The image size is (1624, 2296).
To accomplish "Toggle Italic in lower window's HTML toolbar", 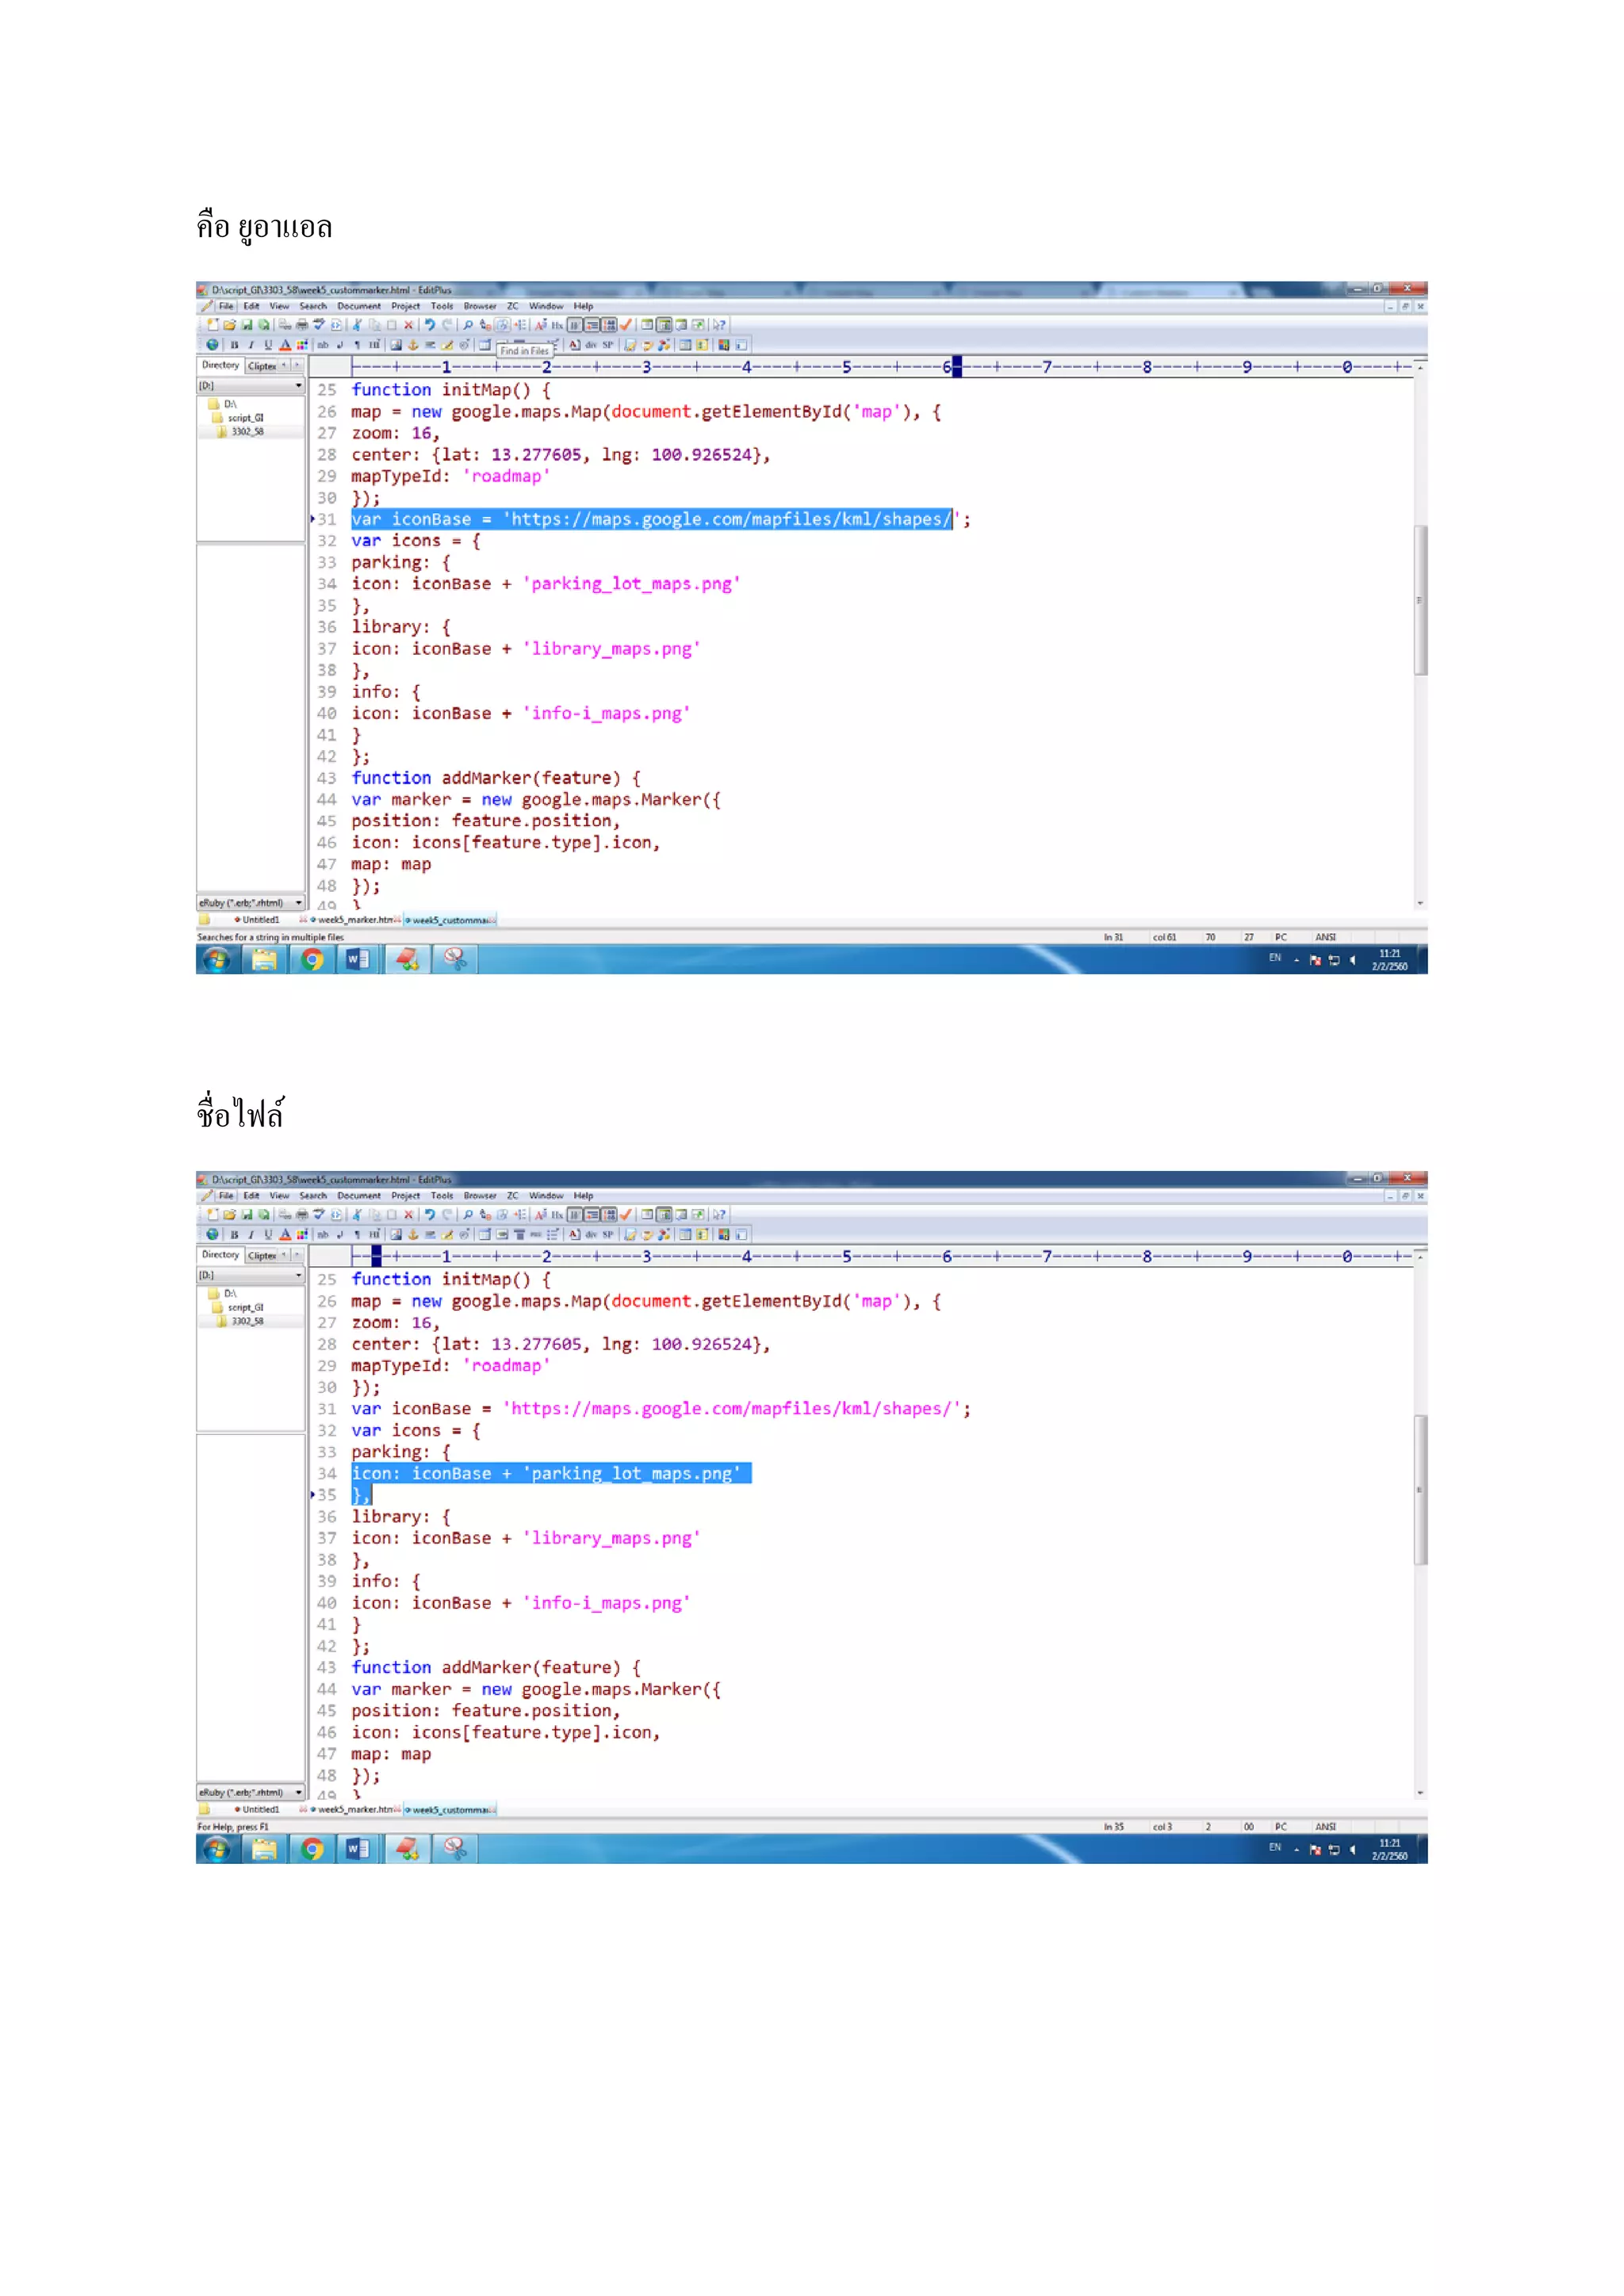I will (x=251, y=1235).
